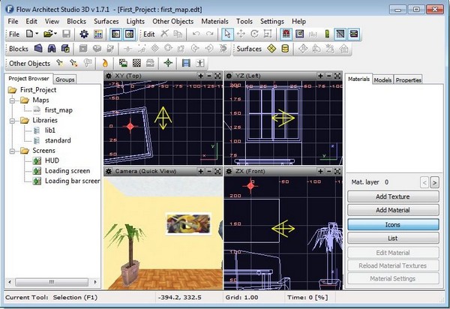The width and height of the screenshot is (450, 309).
Task: Click the Undo arrow in Edit toolbar
Action: pyautogui.click(x=196, y=34)
